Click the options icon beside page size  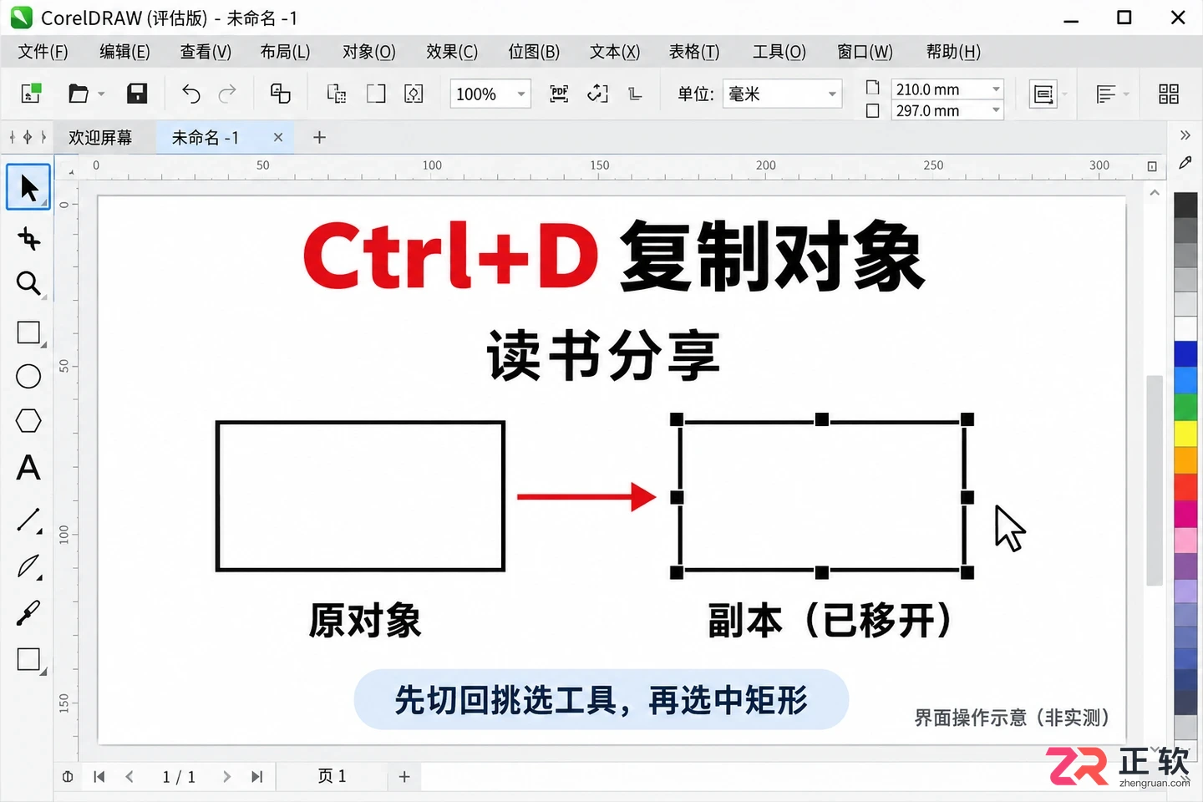point(1043,94)
